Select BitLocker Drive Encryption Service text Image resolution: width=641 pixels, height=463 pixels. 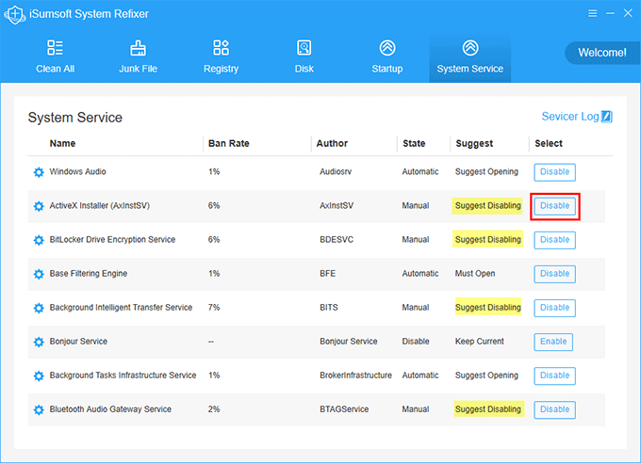point(112,240)
